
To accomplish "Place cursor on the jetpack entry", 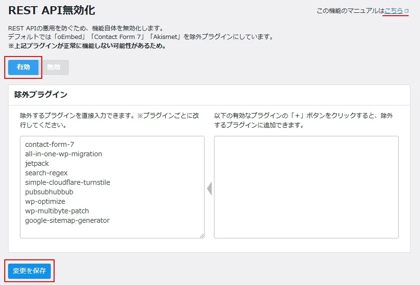I will point(37,163).
